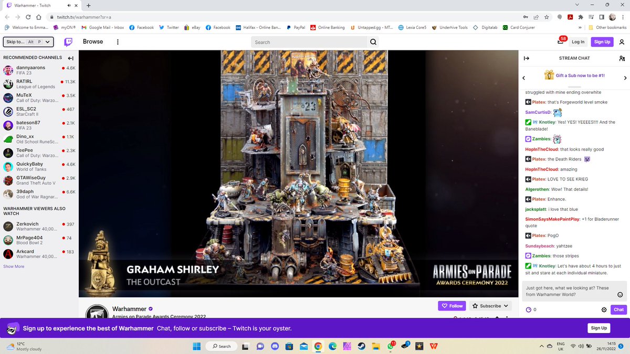630x354 pixels.
Task: Click the Sign Up button in purple banner
Action: tap(599, 328)
